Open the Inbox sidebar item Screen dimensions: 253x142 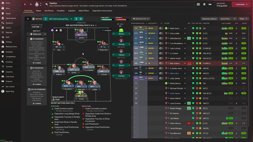point(8,8)
